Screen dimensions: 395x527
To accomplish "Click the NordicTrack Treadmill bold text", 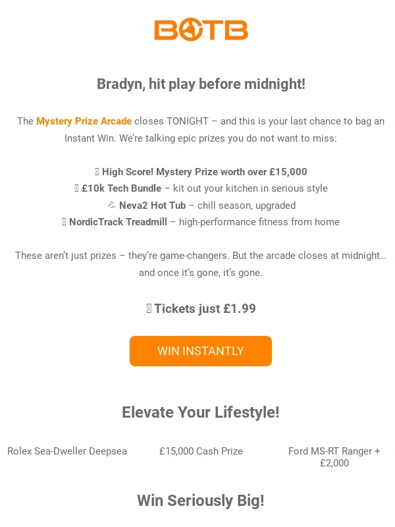I will click(118, 222).
